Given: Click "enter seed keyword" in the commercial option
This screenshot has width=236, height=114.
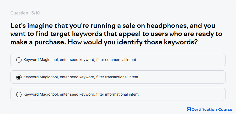Looking at the screenshot, I should click(x=77, y=60).
